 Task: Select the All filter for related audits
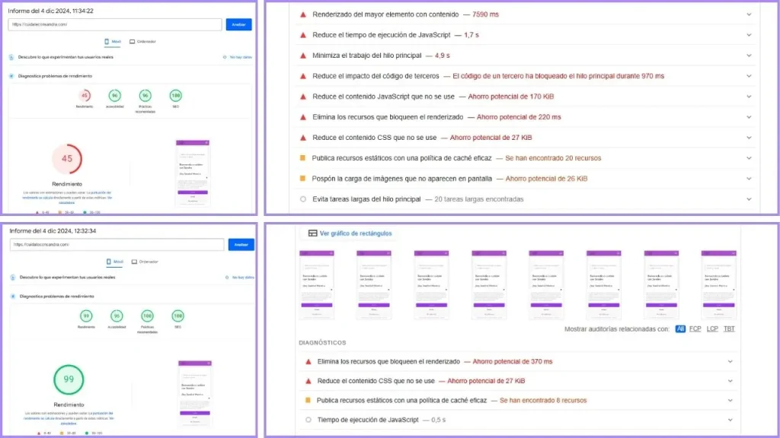tap(680, 329)
